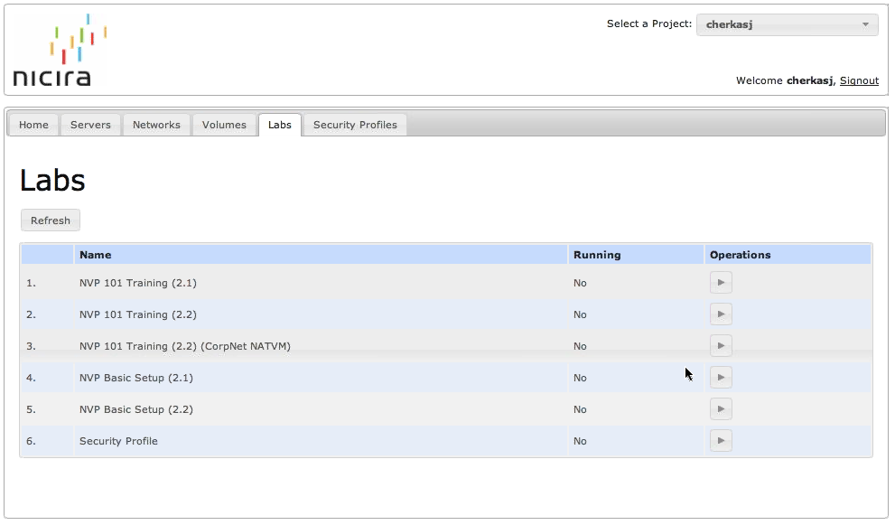
Task: Run the NVP Basic Setup (2.1) lab
Action: pos(721,377)
